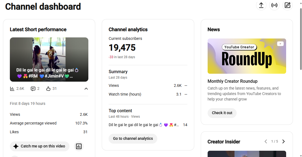Click the Go live broadcast icon
Screen dimensions: 302x157
pyautogui.click(x=274, y=5)
